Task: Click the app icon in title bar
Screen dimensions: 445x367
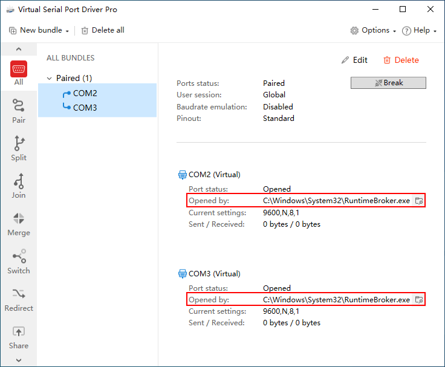Action: (10, 9)
